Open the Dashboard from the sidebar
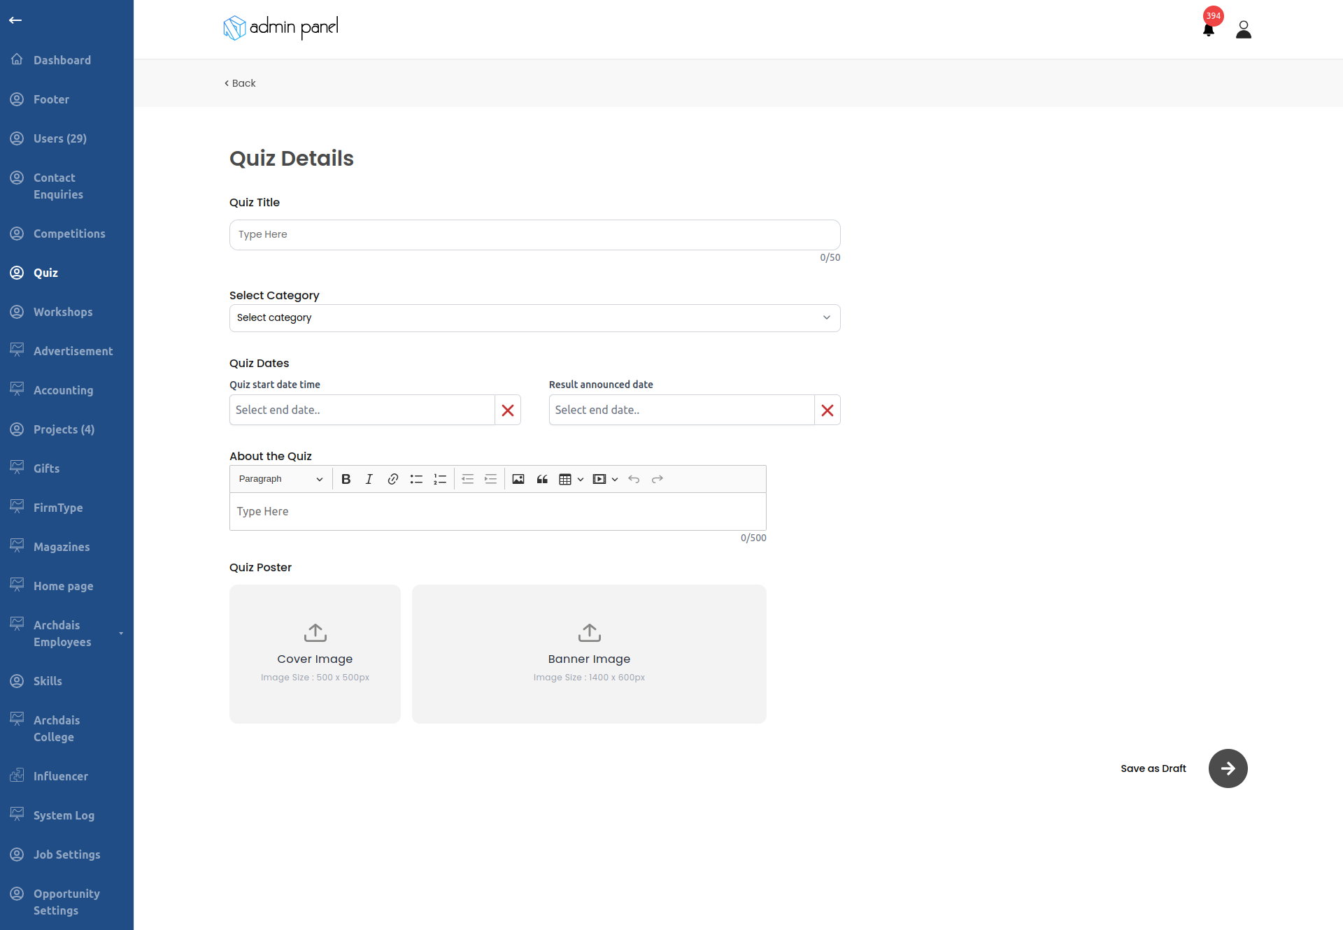The width and height of the screenshot is (1343, 930). [x=62, y=59]
